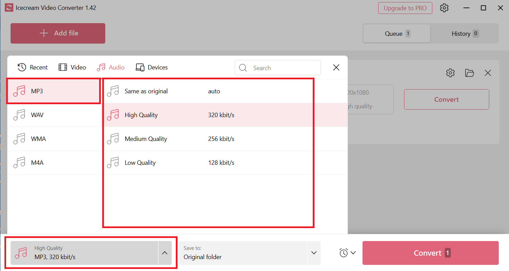Open the conversion settings gear beside the folder icon

point(450,73)
